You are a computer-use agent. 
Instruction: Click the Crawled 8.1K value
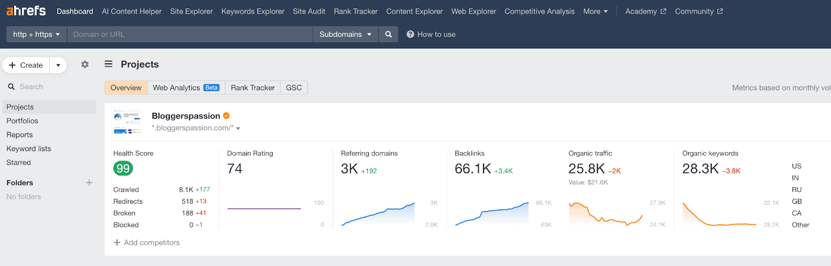click(x=186, y=190)
